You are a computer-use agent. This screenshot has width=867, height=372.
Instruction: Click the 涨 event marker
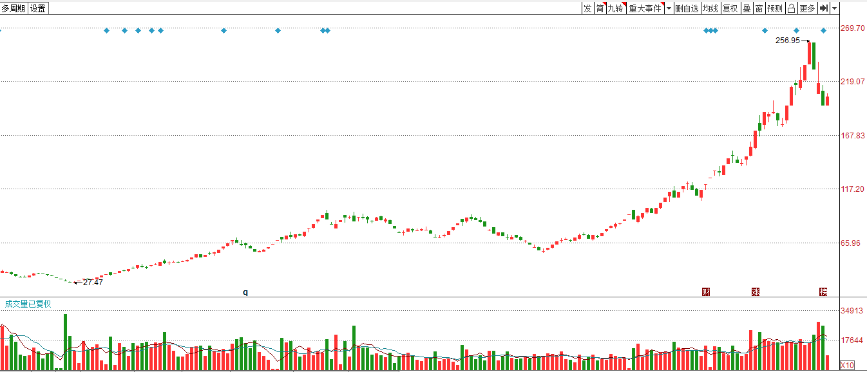[x=756, y=292]
